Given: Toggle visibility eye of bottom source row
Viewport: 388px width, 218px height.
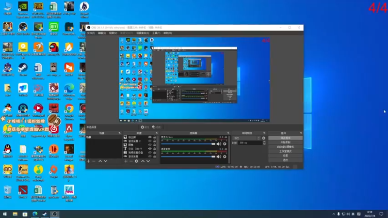Looking at the screenshot, I should pyautogui.click(x=150, y=156).
